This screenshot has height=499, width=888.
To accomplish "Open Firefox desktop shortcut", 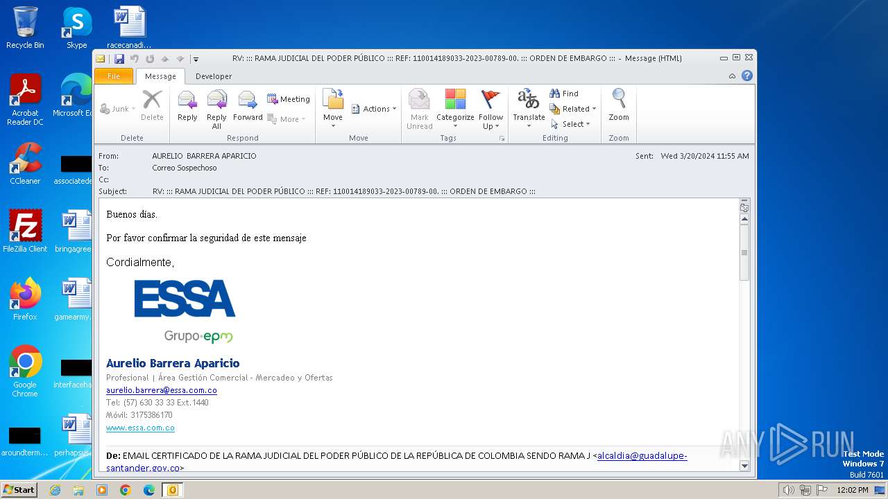I will coord(25,299).
